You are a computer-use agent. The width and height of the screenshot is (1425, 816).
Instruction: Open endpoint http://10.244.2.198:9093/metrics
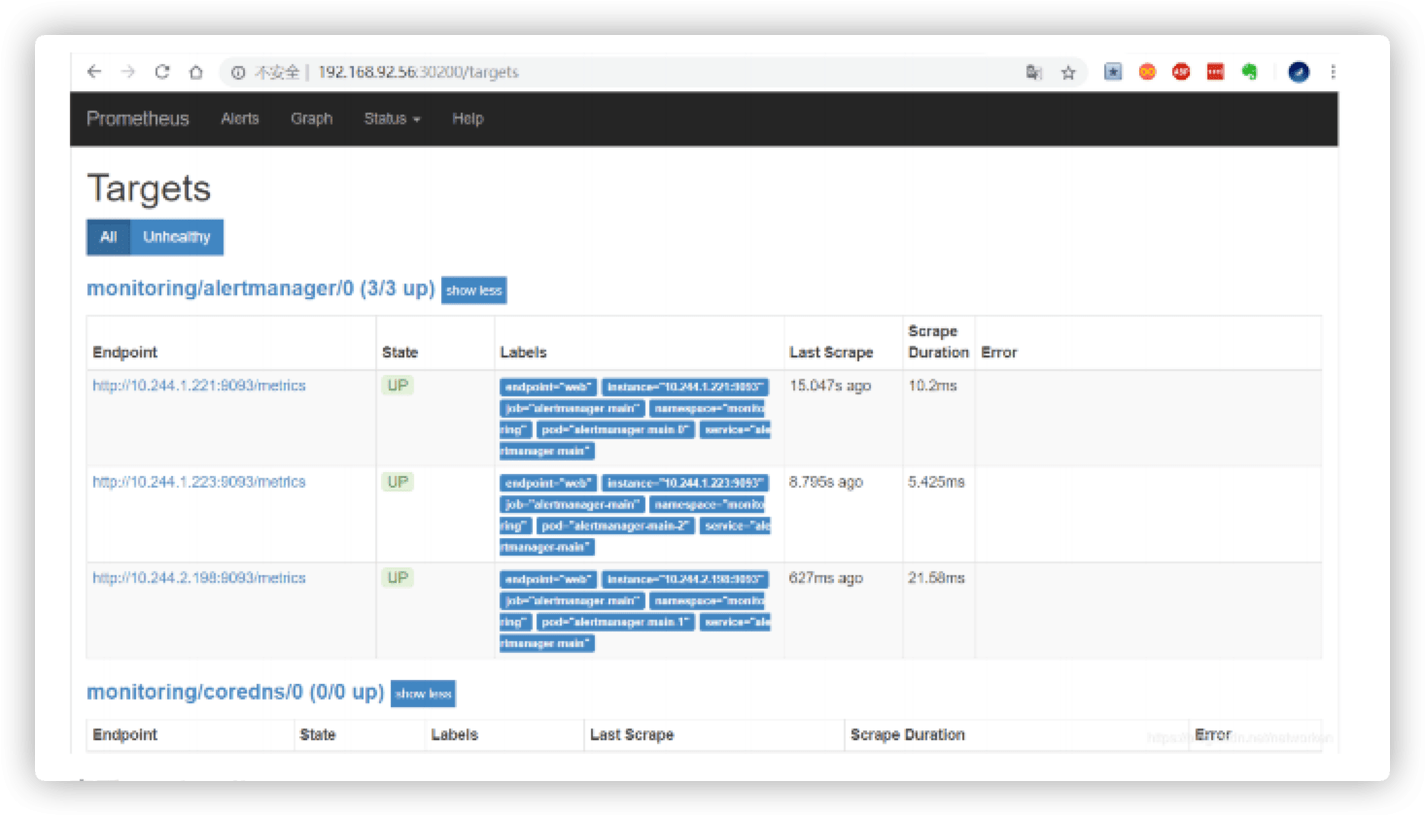199,578
